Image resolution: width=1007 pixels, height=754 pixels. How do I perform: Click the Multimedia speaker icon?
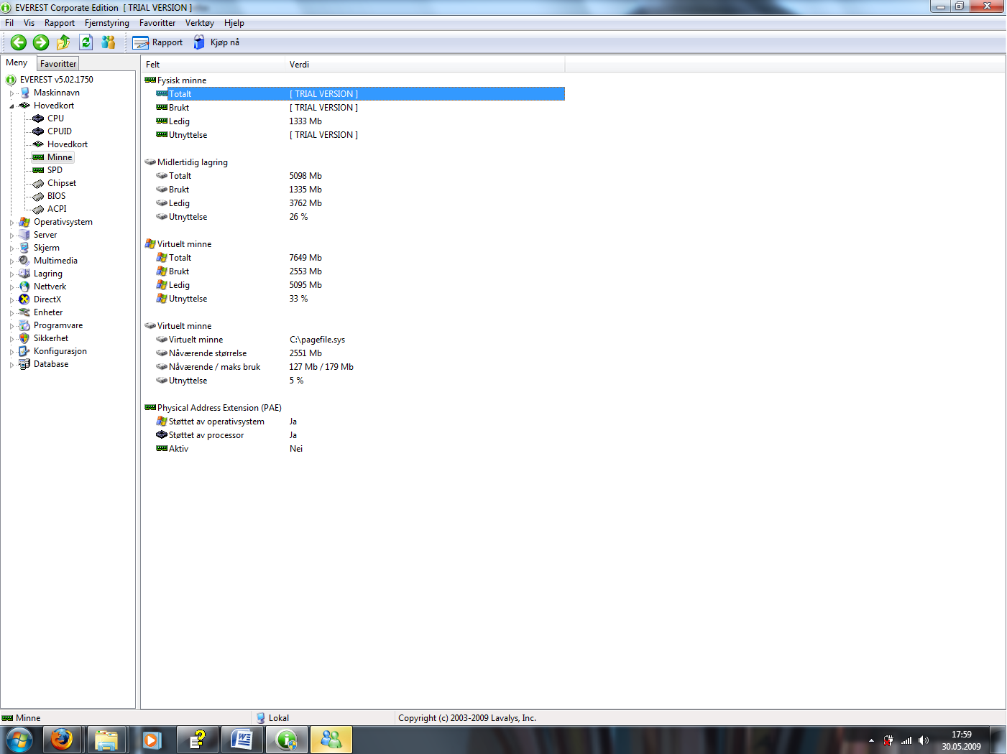(24, 261)
